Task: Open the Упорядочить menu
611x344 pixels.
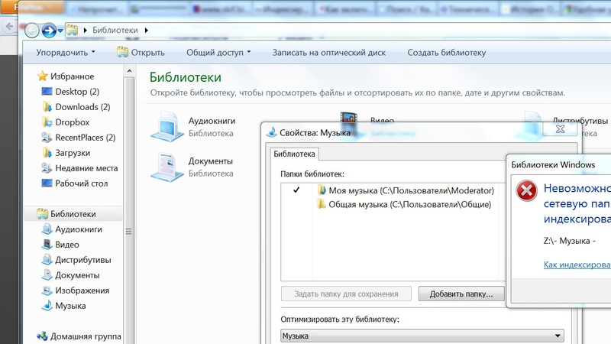Action: (x=66, y=52)
